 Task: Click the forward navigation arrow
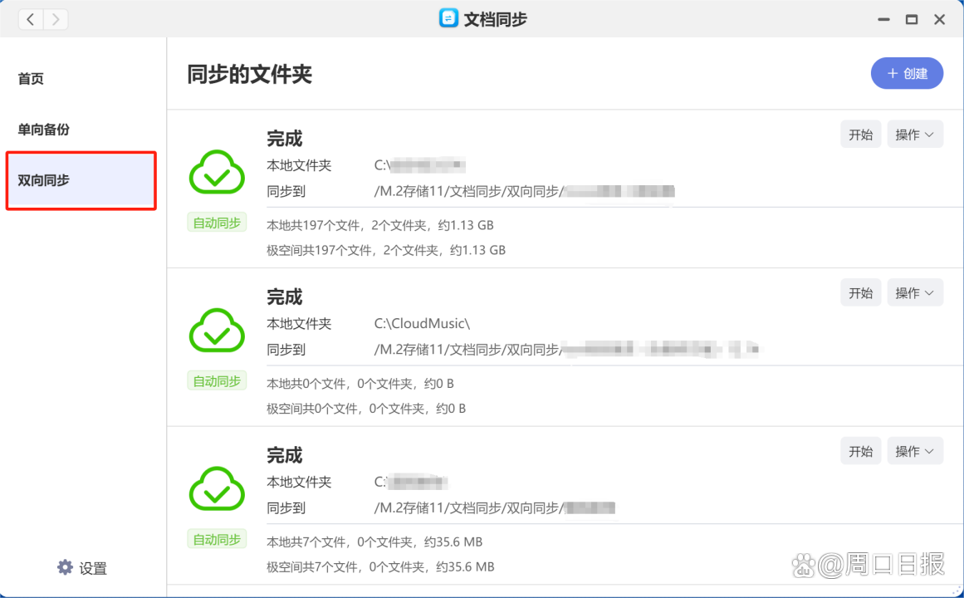point(55,18)
